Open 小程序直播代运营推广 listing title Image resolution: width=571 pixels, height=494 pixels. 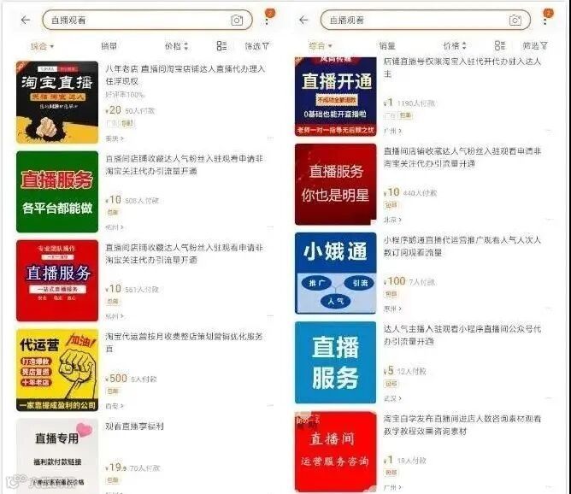[x=462, y=246]
